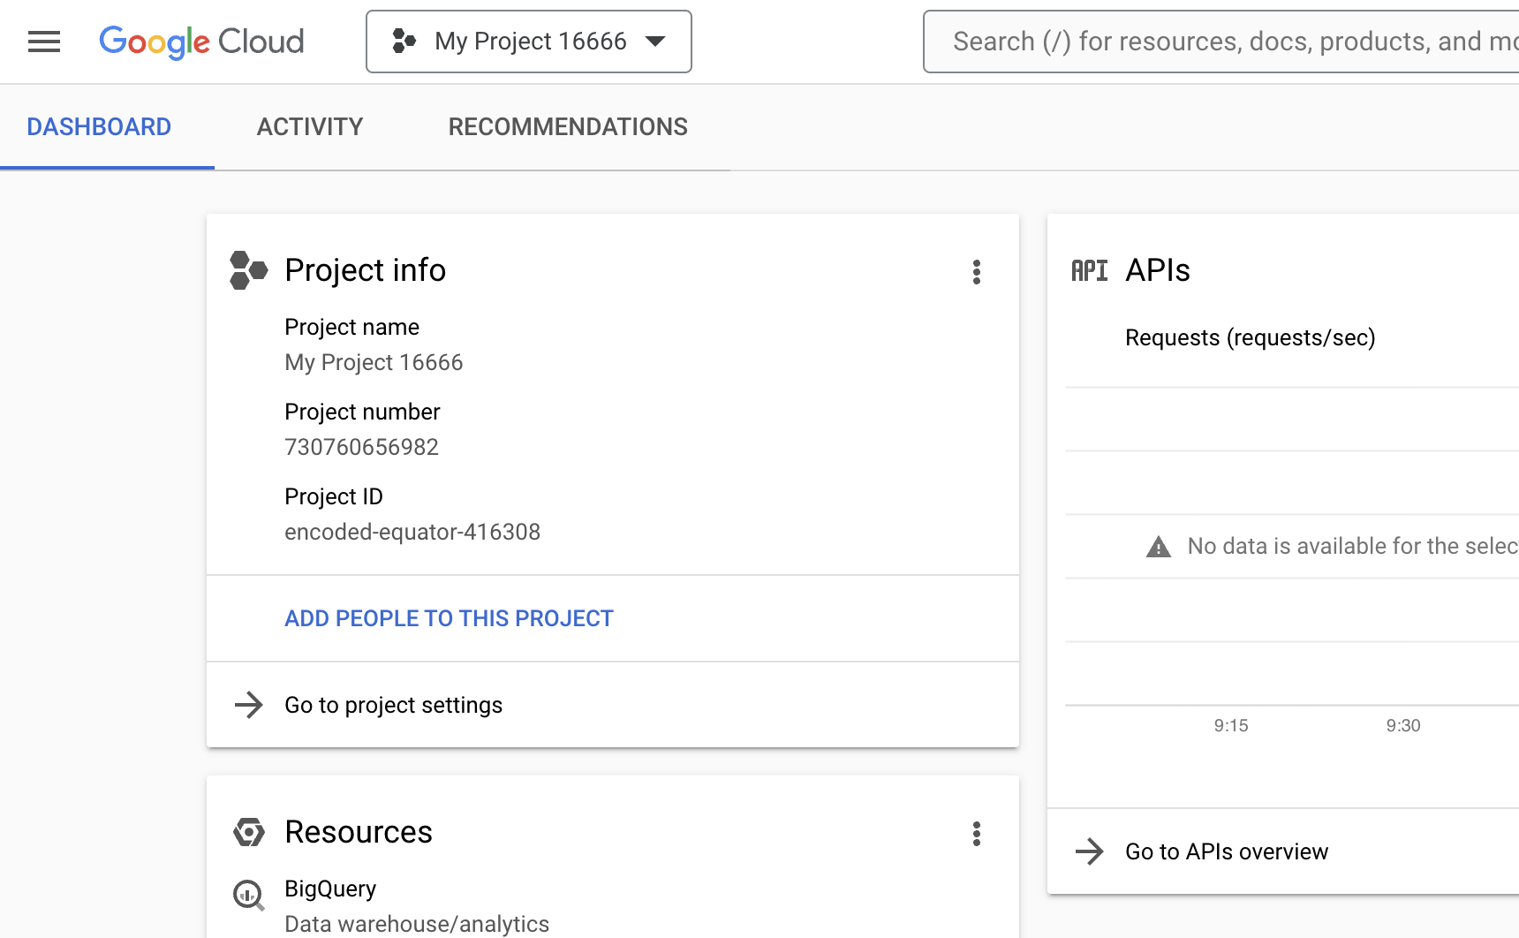Image resolution: width=1519 pixels, height=938 pixels.
Task: Click the Project name field label
Action: click(352, 327)
